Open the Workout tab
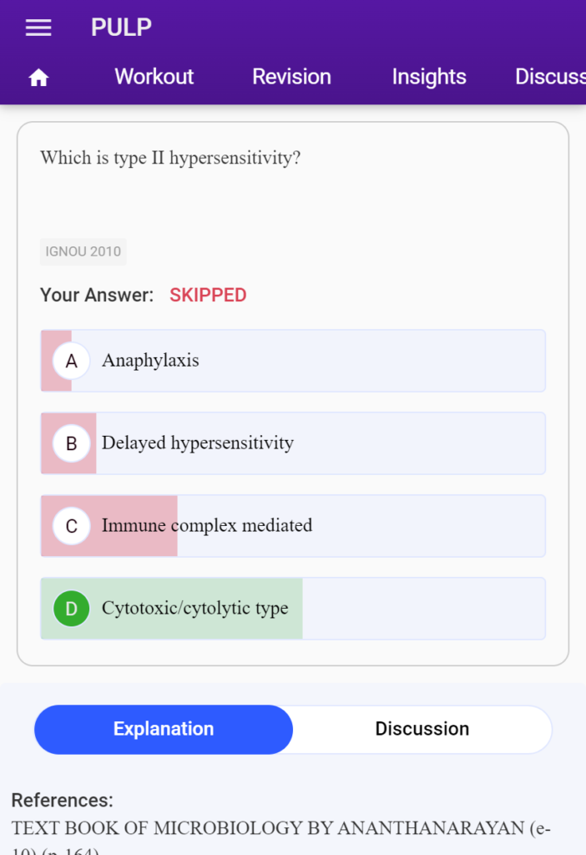This screenshot has width=586, height=855. tap(154, 77)
